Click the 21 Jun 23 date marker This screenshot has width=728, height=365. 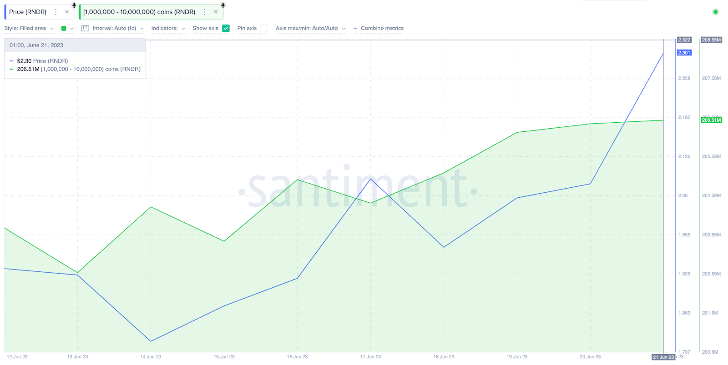click(x=664, y=357)
